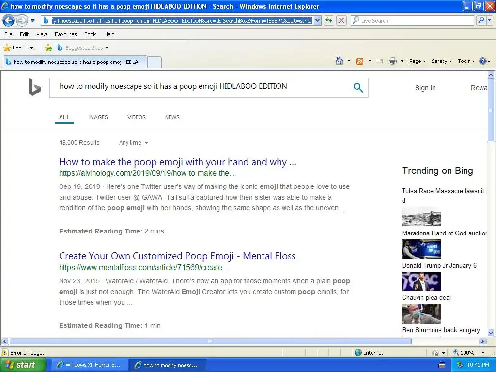The height and width of the screenshot is (372, 496).
Task: Open the Help menu
Action: click(x=109, y=34)
